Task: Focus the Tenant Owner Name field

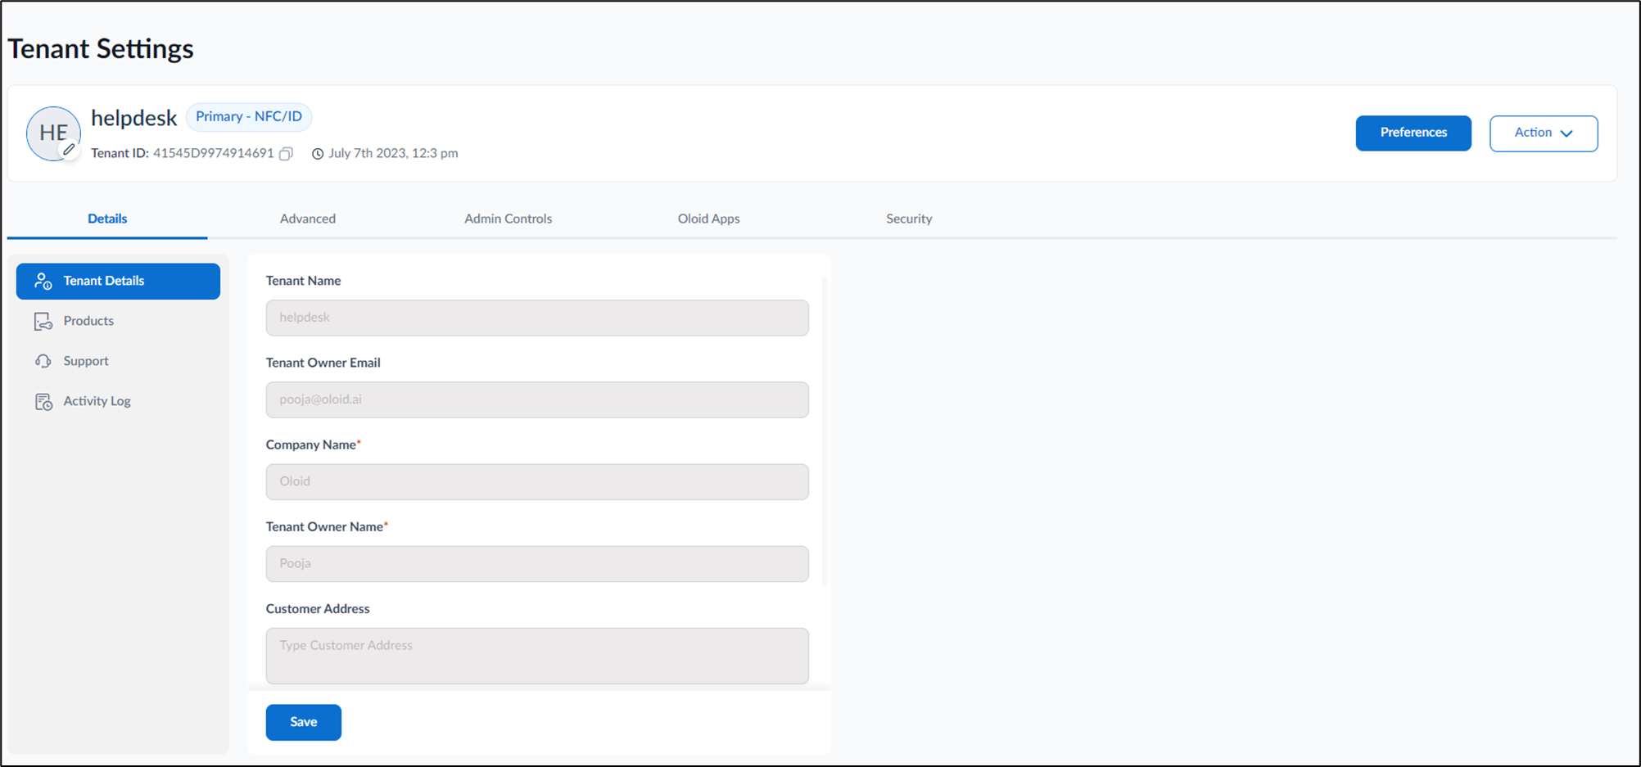Action: 537,563
